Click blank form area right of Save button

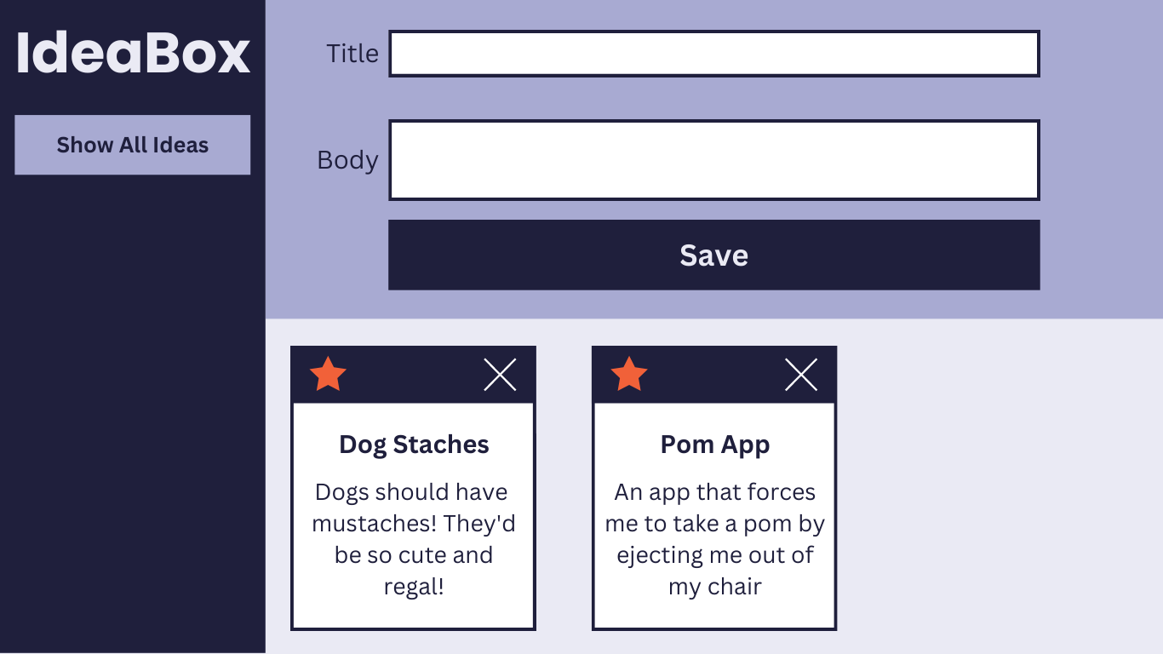(x=1100, y=255)
